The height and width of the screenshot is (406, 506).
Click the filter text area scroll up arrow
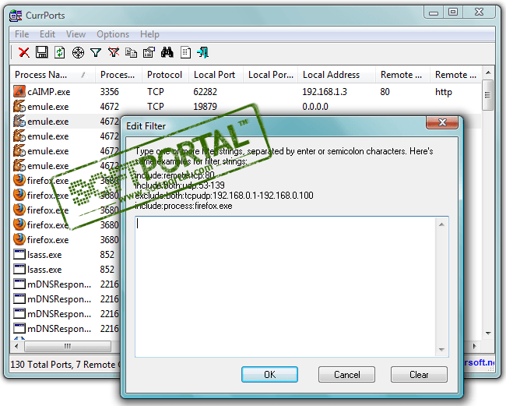[x=442, y=224]
